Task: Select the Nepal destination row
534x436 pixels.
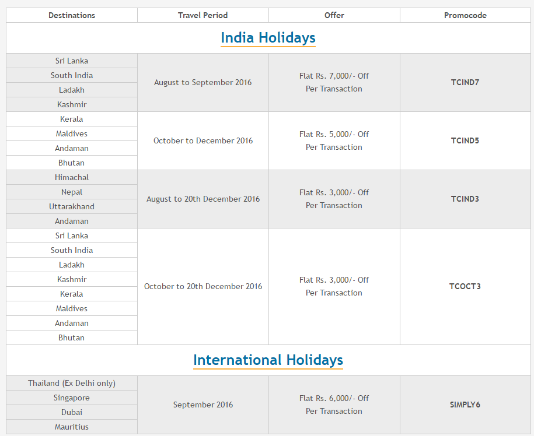Action: (x=72, y=192)
